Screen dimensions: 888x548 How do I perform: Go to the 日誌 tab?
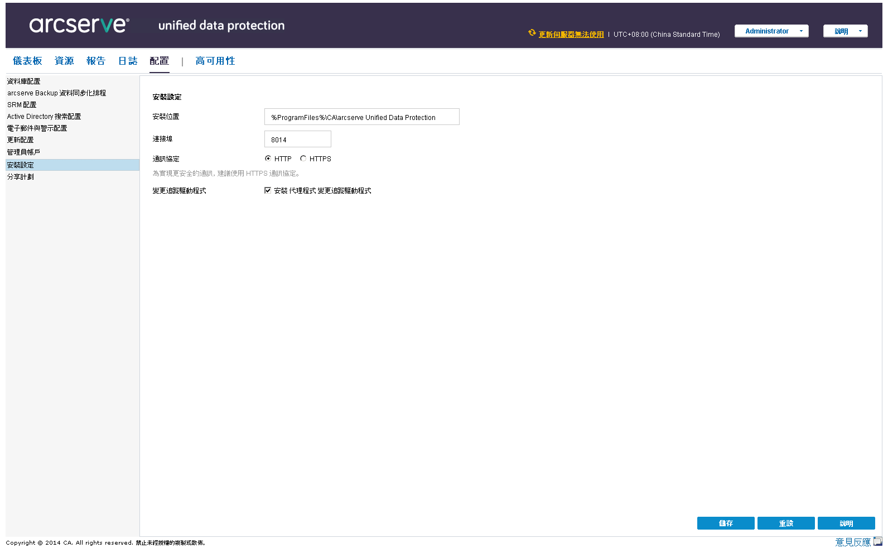coord(128,61)
